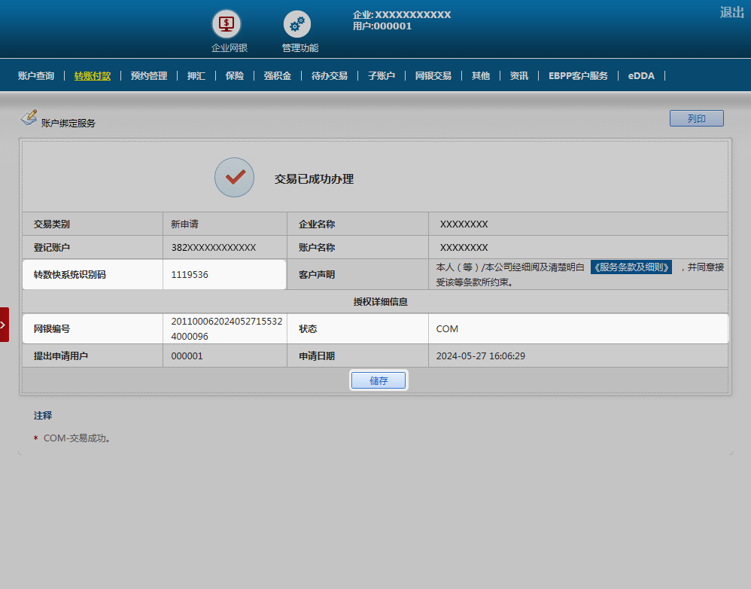Image resolution: width=751 pixels, height=589 pixels.
Task: Select EBPP客户服务 menu item
Action: click(578, 76)
